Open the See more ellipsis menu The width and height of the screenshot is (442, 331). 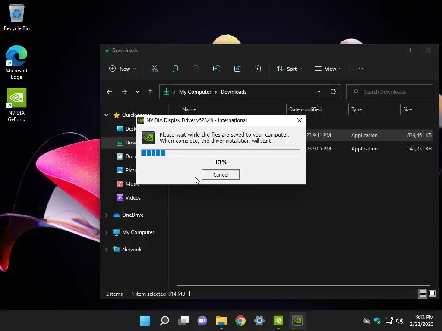coord(360,69)
